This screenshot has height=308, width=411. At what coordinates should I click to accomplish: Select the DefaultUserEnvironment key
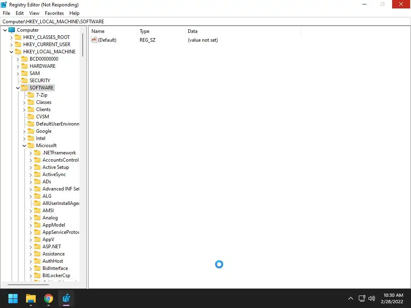point(58,124)
